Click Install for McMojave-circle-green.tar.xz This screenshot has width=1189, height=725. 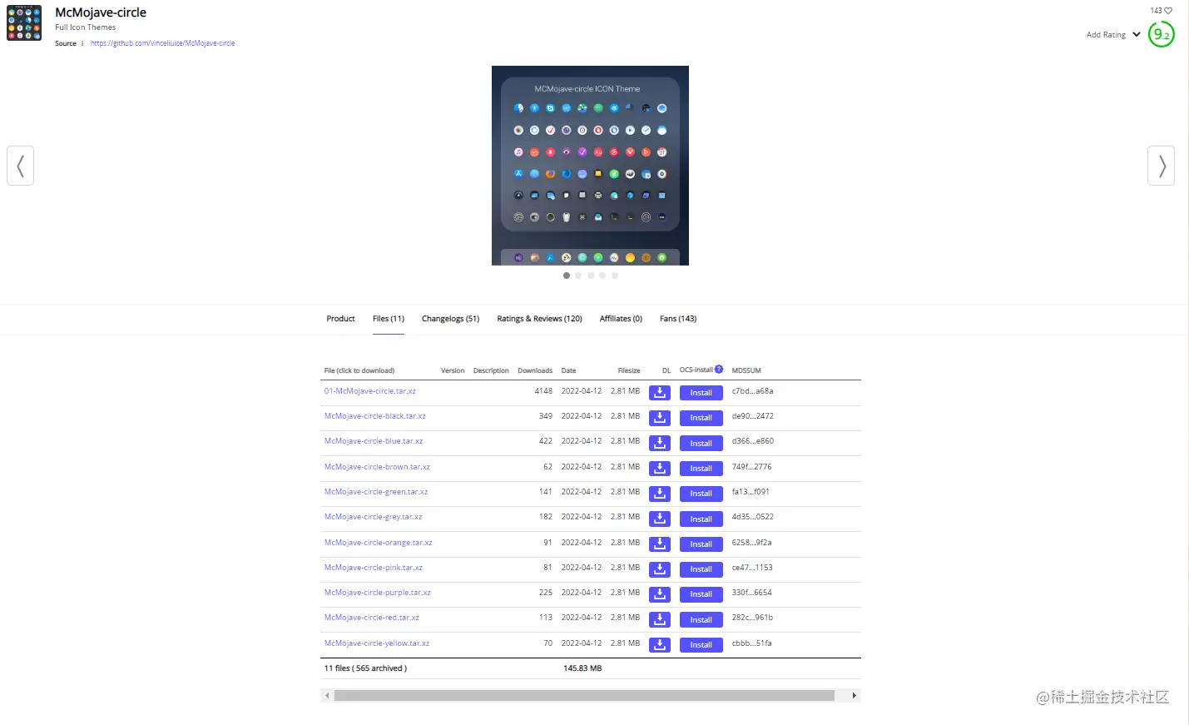point(701,494)
